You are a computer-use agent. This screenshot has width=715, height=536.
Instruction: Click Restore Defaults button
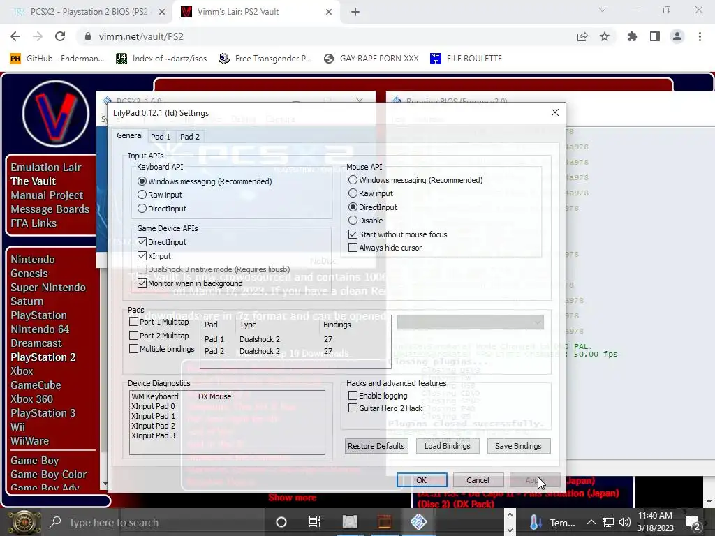click(x=376, y=446)
